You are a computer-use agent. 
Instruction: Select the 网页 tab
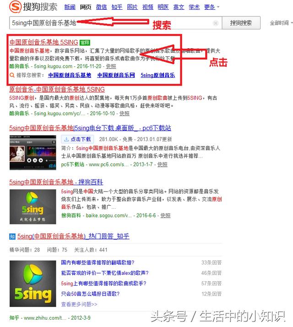86,7
